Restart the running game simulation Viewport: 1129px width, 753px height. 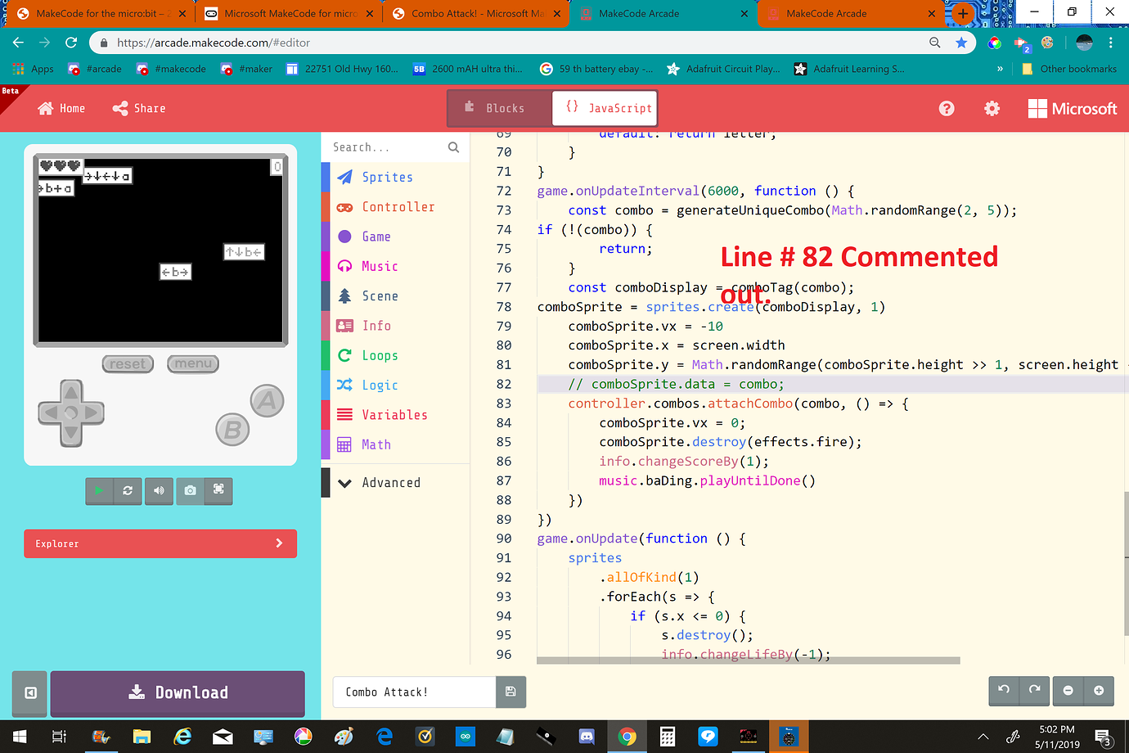point(128,491)
